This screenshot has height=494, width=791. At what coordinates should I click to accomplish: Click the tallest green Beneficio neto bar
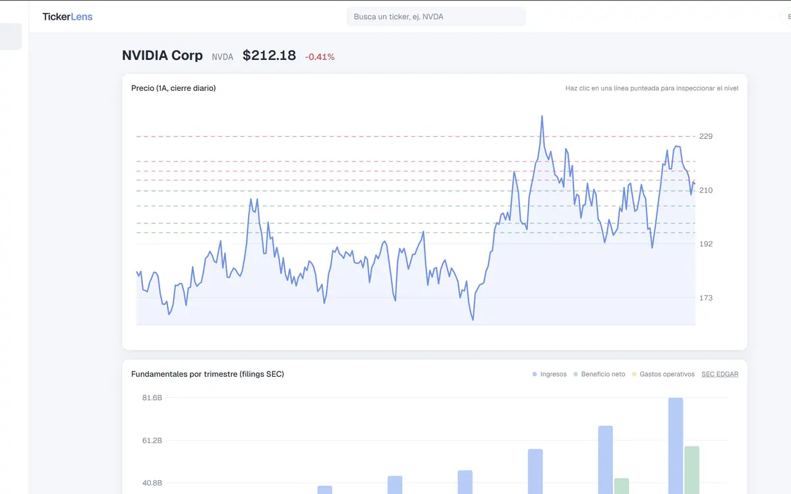pyautogui.click(x=691, y=470)
